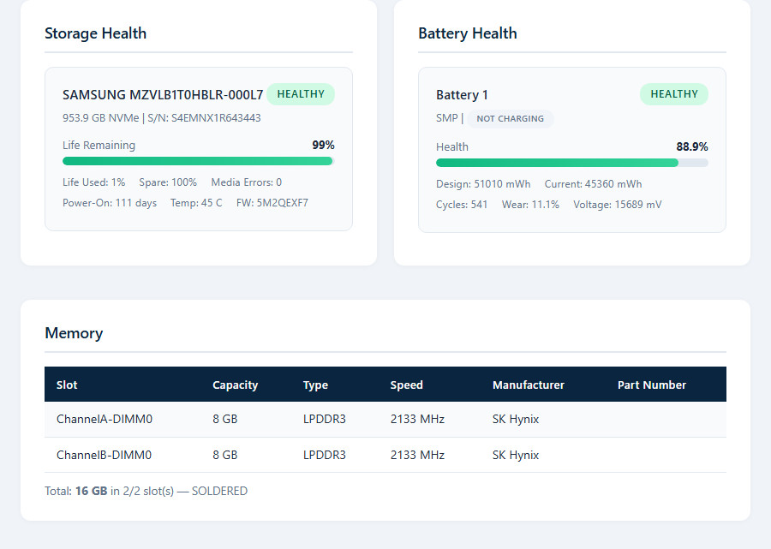
Task: Click the Capacity column header
Action: click(235, 385)
